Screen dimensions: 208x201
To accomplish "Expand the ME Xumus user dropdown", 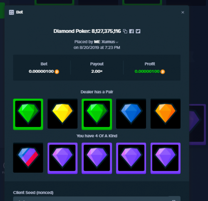I will 117,42.
